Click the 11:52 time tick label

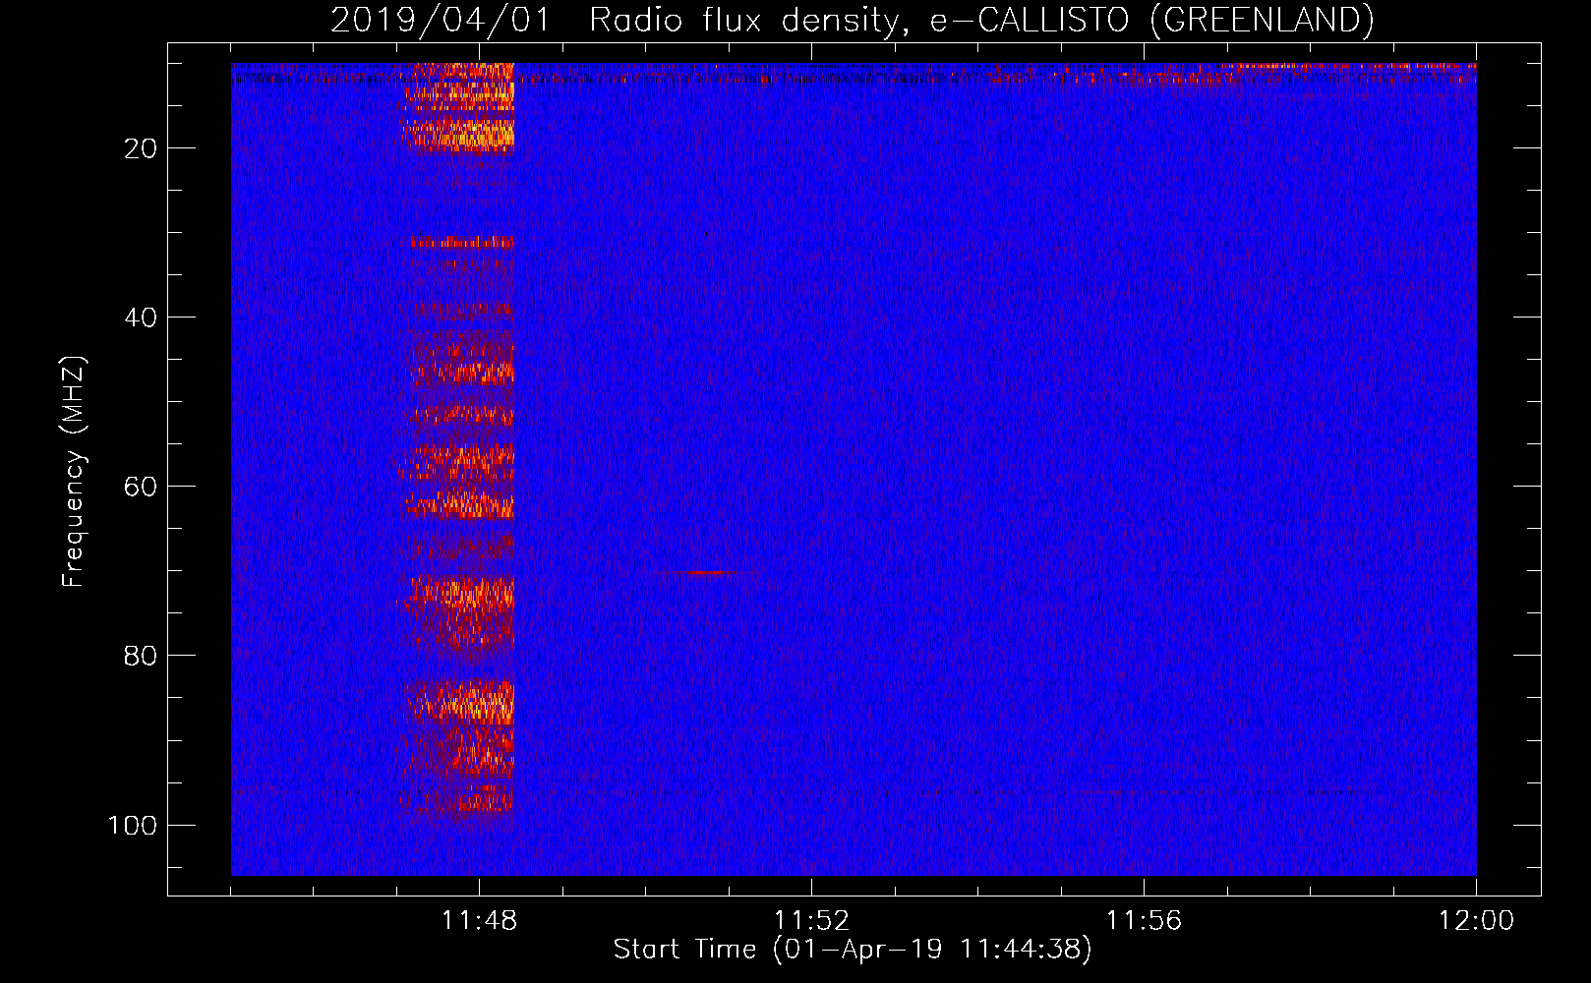(x=811, y=921)
